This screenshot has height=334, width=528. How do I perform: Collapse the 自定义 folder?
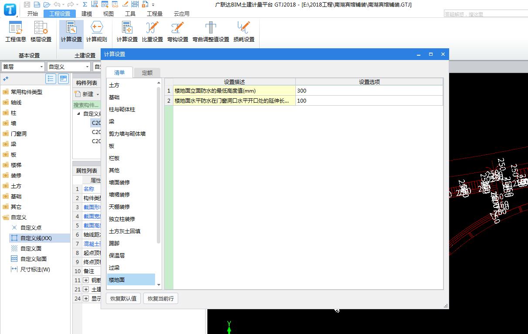6,217
